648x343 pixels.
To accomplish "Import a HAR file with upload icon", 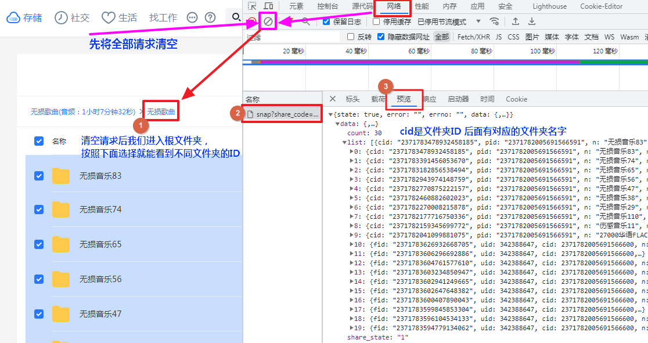I will click(515, 21).
